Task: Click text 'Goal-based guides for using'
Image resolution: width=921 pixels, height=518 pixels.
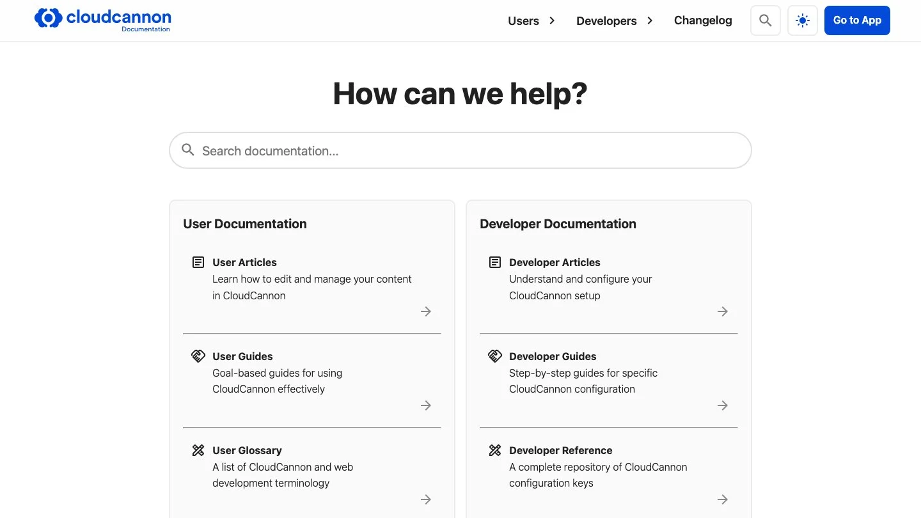Action: pos(277,373)
